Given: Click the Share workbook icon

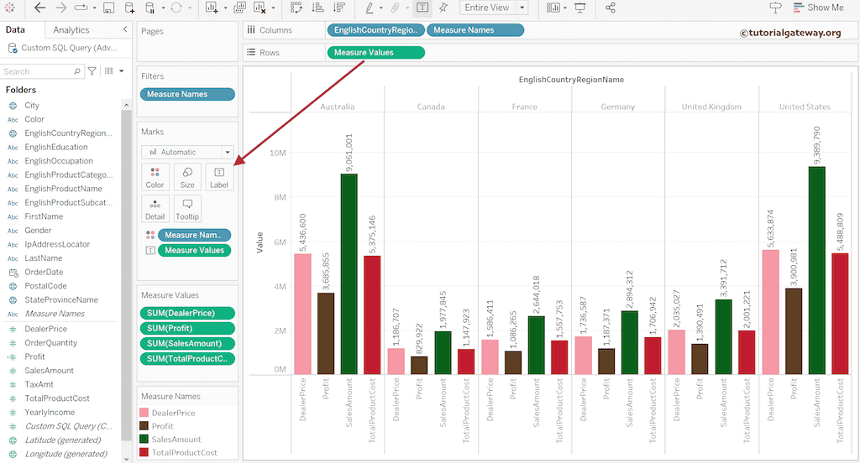Looking at the screenshot, I should [610, 8].
